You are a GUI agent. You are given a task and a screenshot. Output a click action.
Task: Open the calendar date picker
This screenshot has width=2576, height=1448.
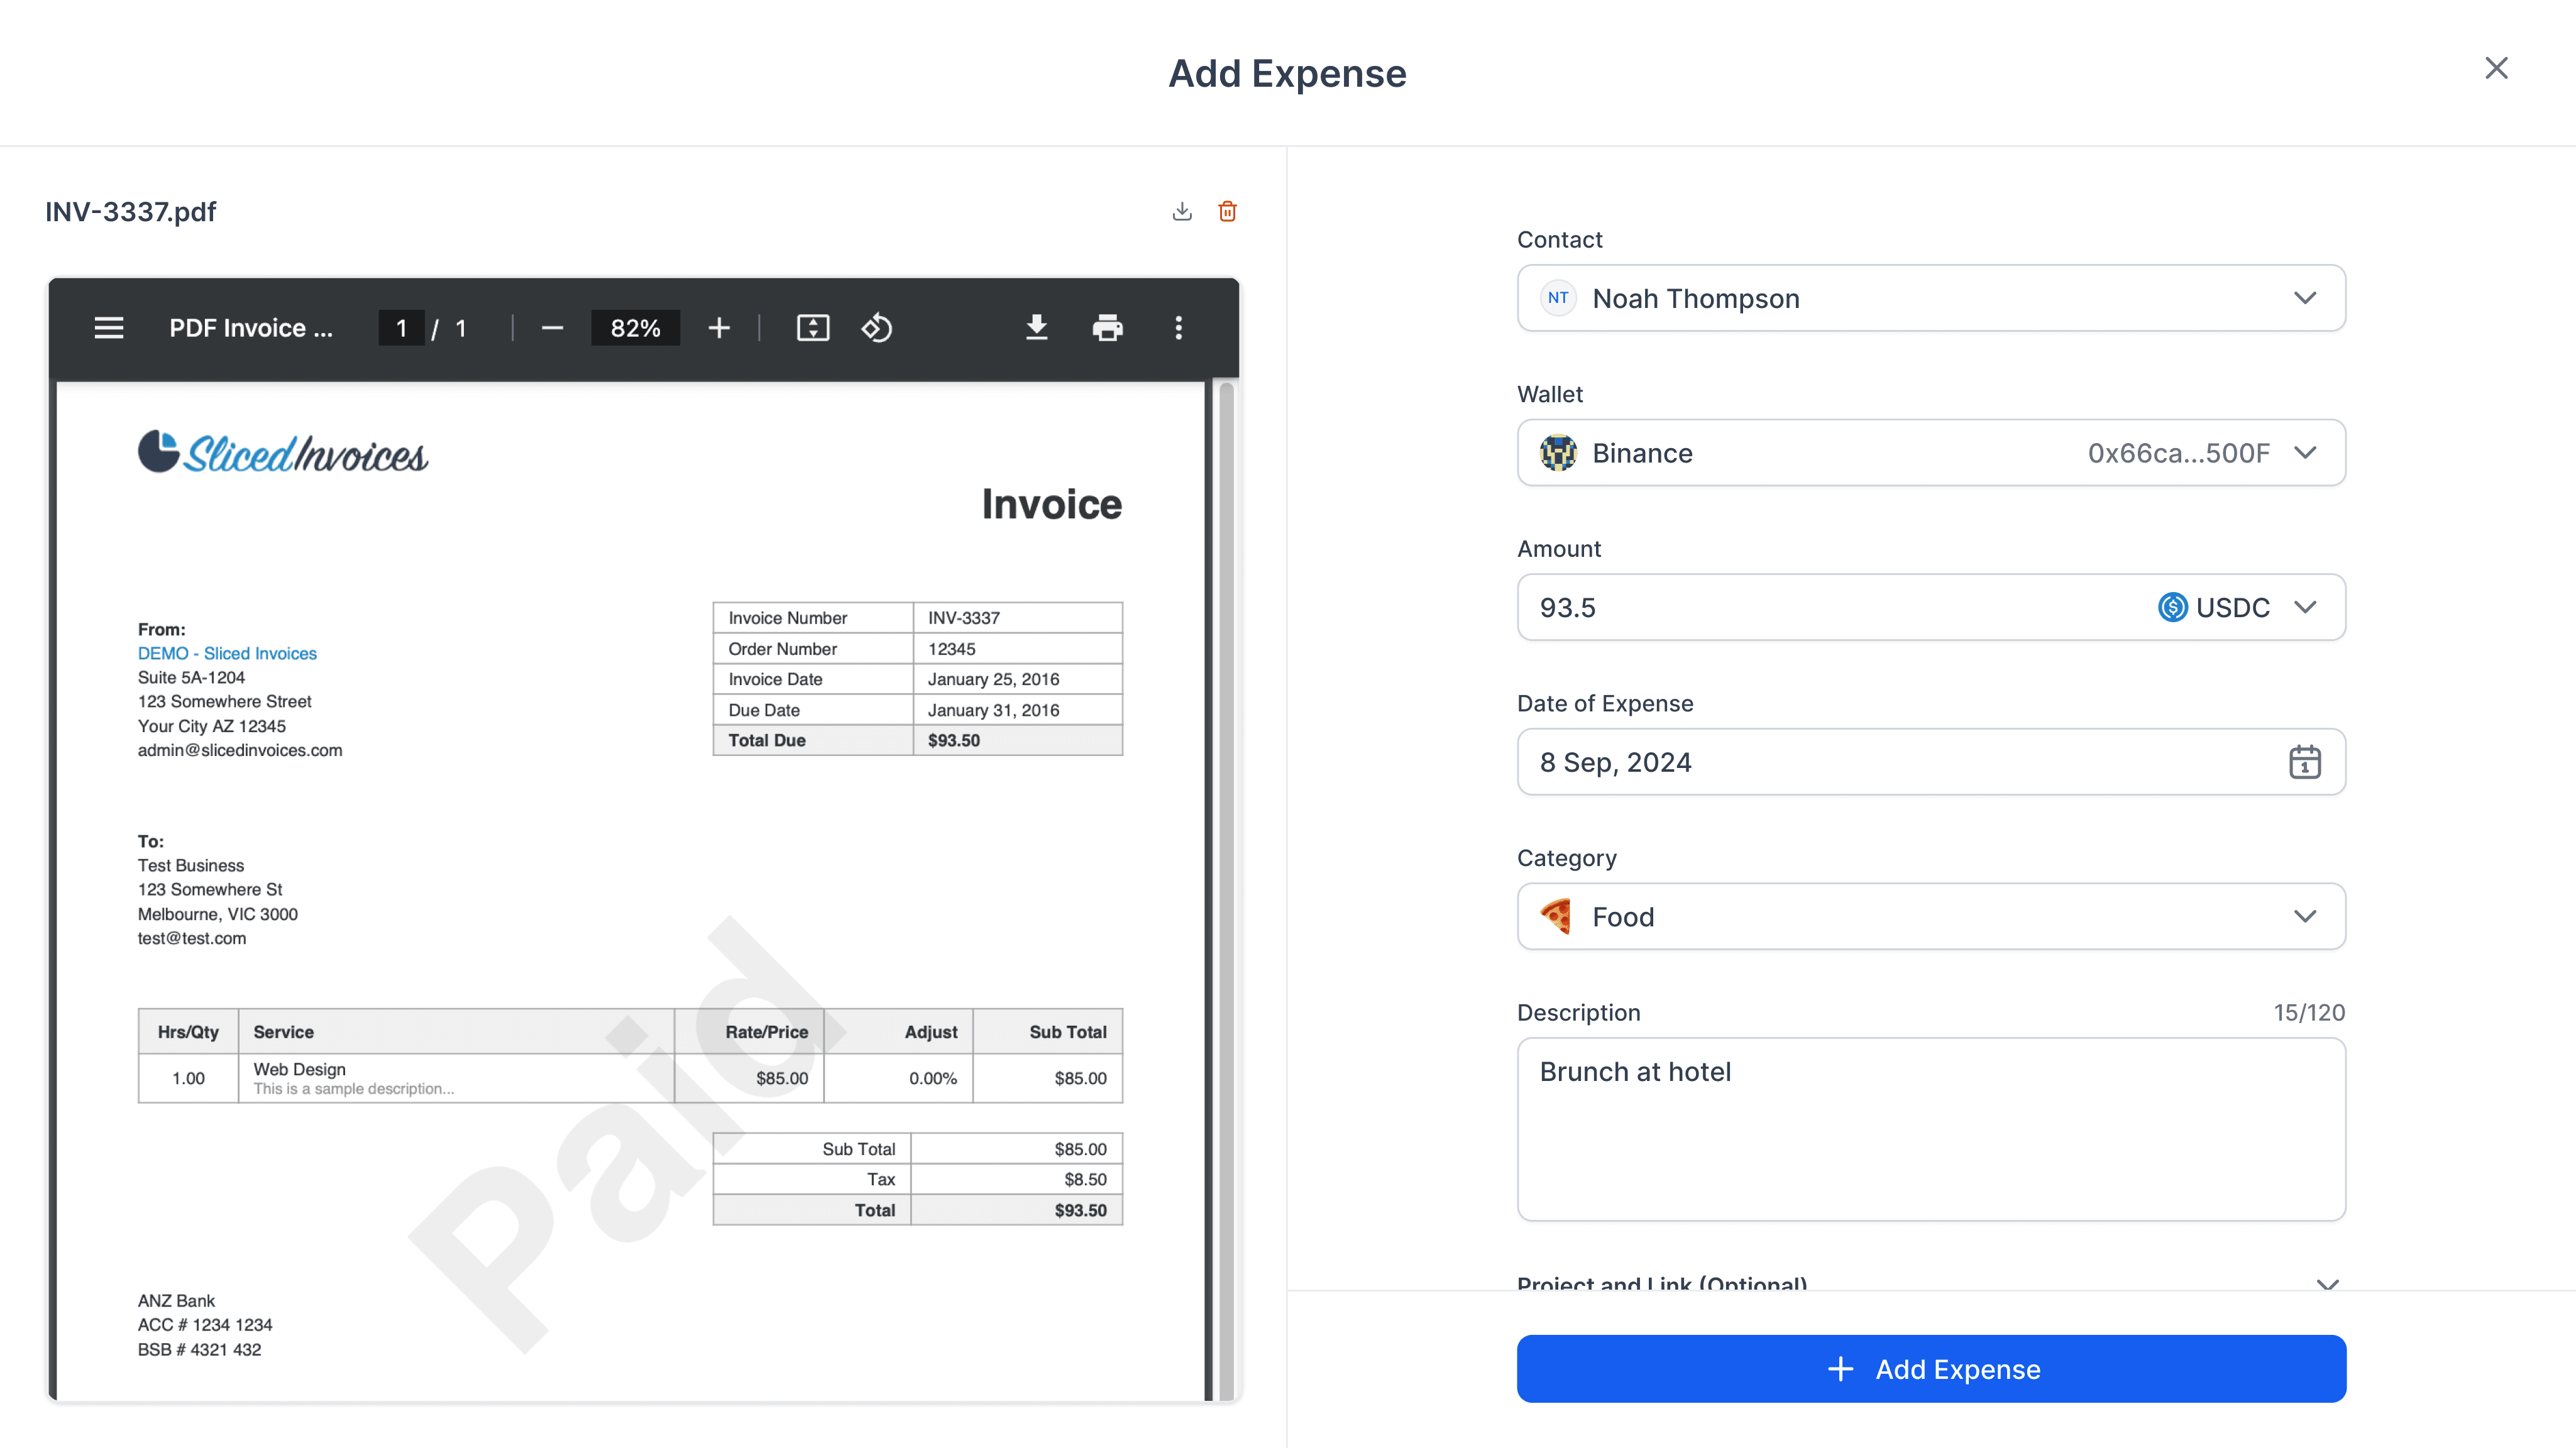click(x=2305, y=762)
